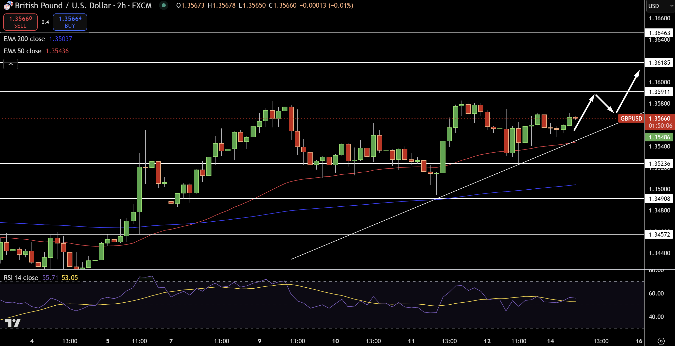
Task: Click the green 1.35486 price label
Action: pos(659,137)
